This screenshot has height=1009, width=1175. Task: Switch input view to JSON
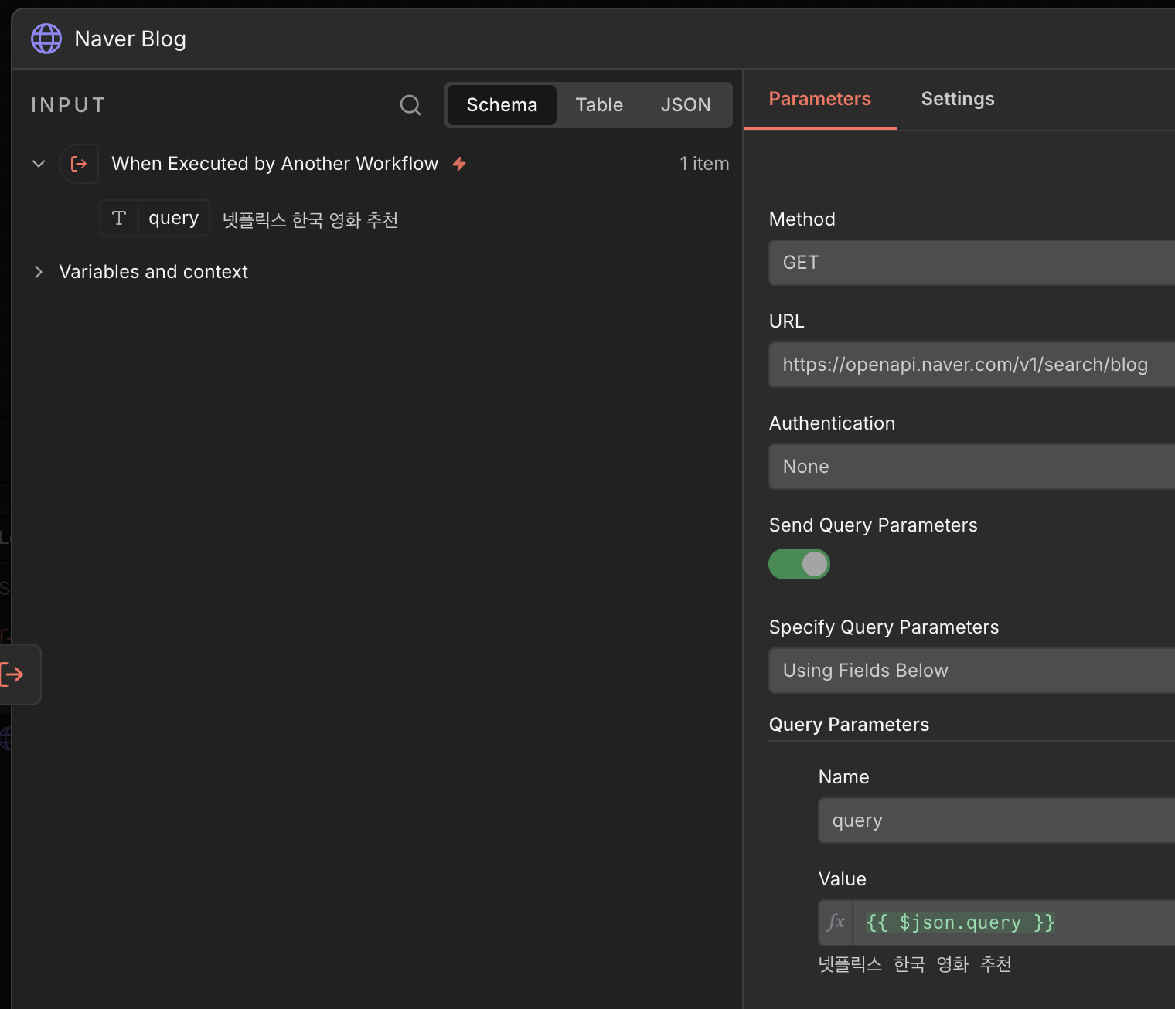click(686, 105)
